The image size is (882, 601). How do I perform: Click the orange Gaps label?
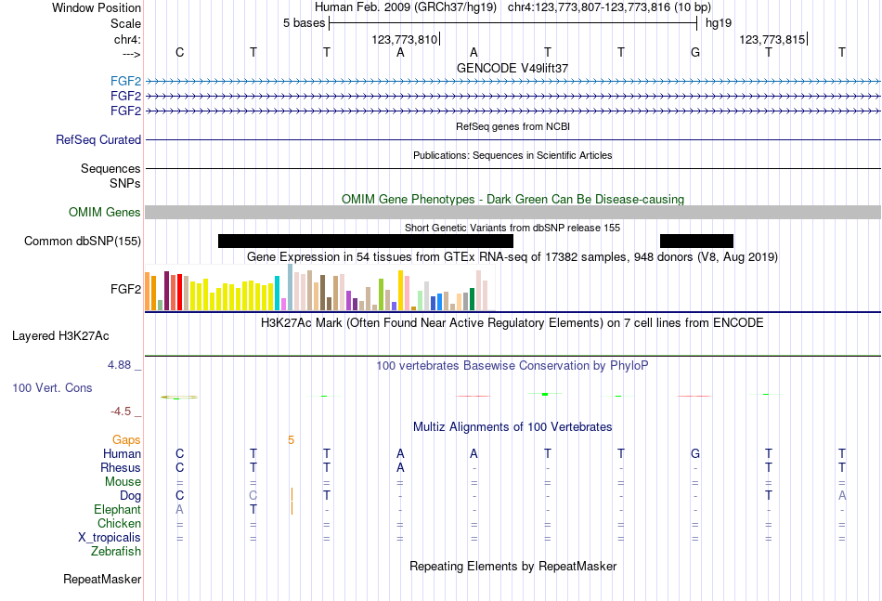(x=126, y=440)
